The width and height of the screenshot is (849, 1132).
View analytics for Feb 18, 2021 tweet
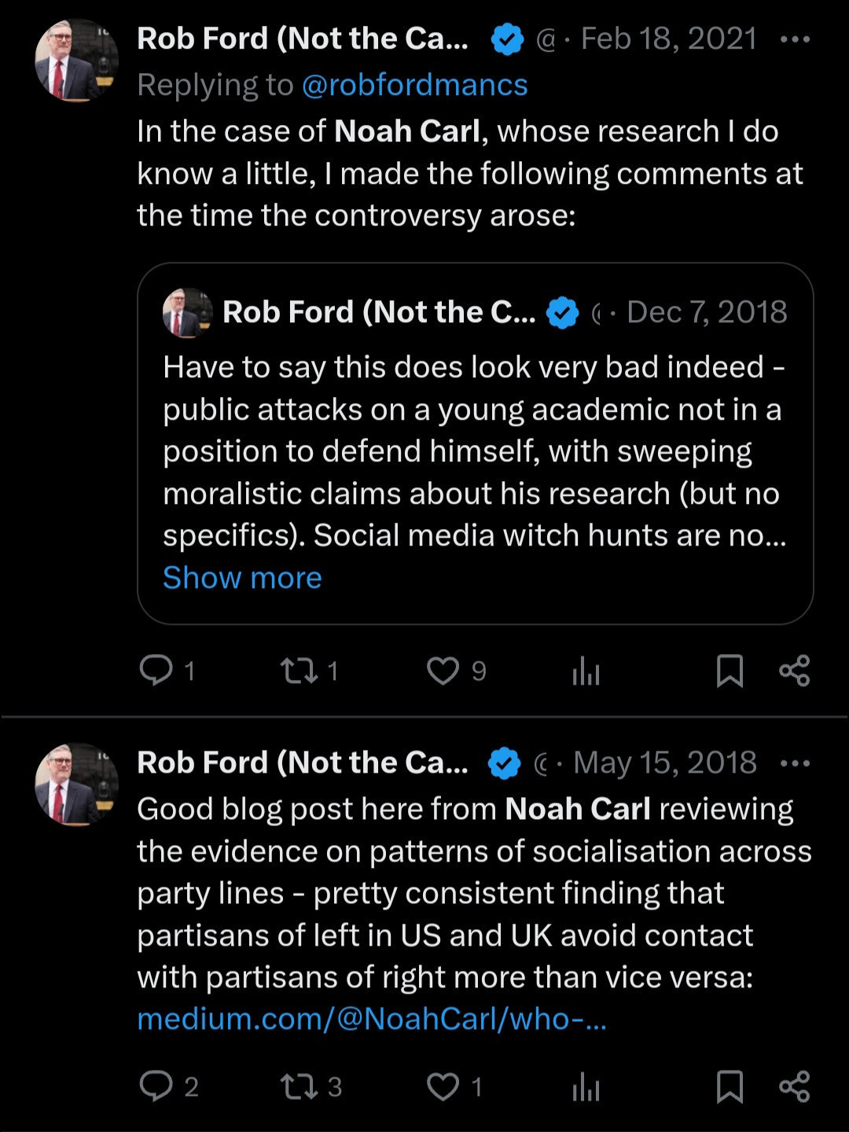pos(586,672)
